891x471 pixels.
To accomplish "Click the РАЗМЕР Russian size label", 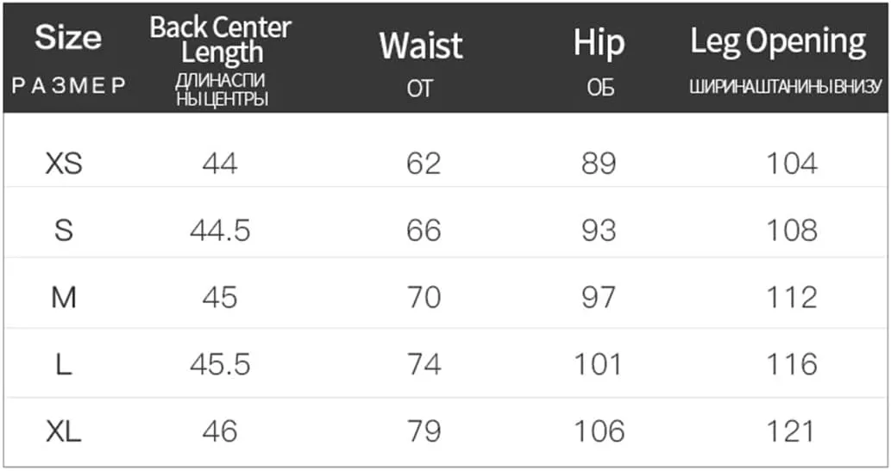I will click(68, 86).
